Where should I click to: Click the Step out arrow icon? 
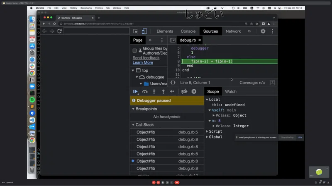163,91
